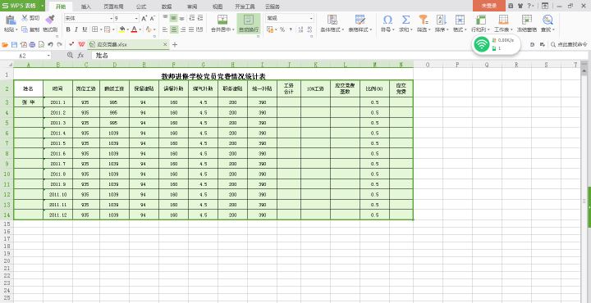Select the Format Painter brush

pos(50,20)
